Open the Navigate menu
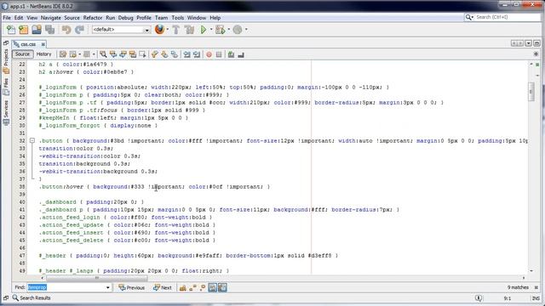Viewport: 545px width, 306px height. pyautogui.click(x=51, y=18)
